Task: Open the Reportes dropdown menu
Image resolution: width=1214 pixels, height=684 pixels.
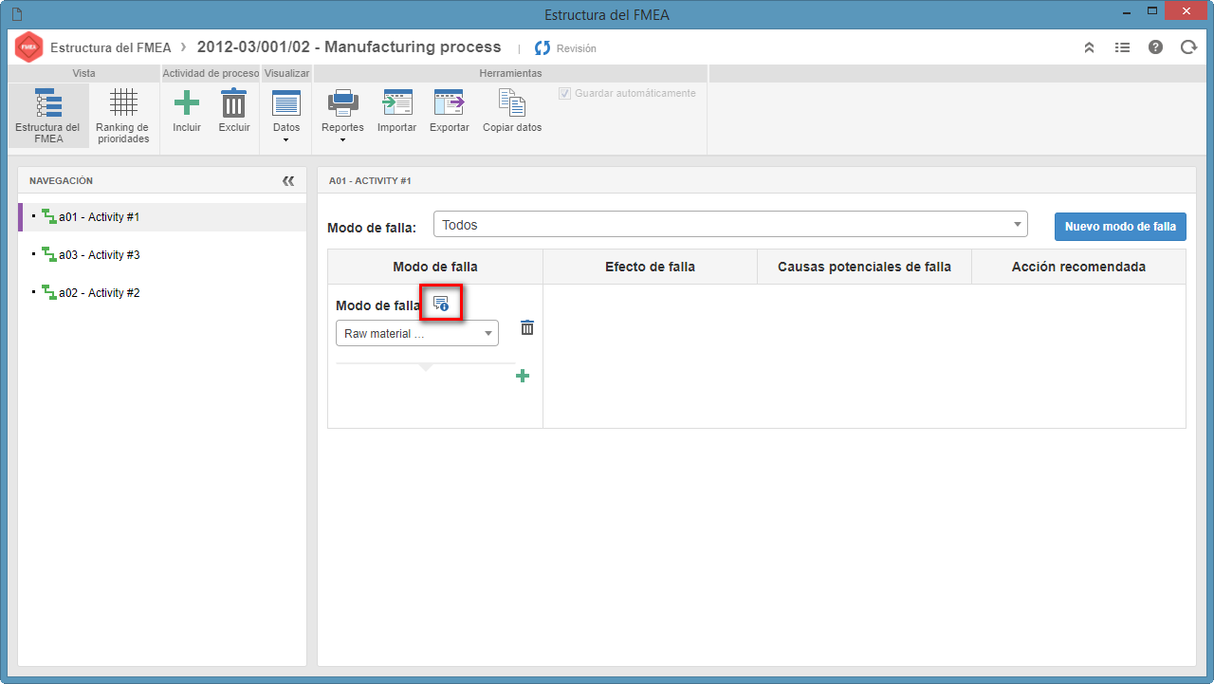Action: click(x=342, y=117)
